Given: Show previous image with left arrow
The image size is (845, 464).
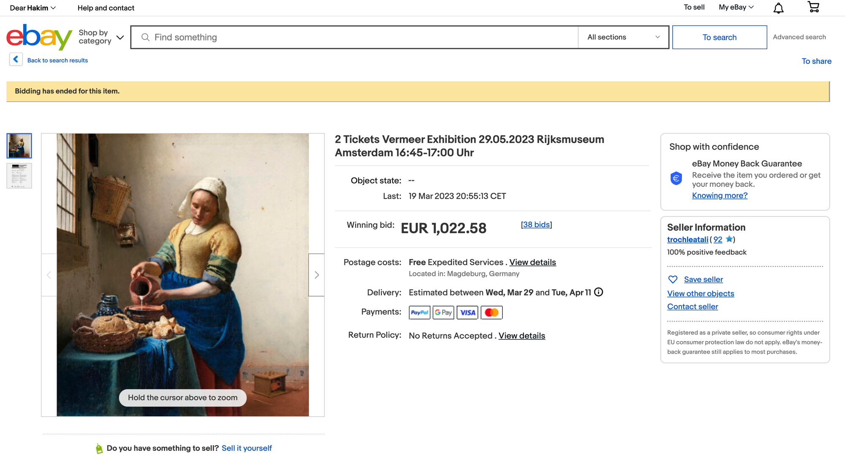Looking at the screenshot, I should pos(49,275).
